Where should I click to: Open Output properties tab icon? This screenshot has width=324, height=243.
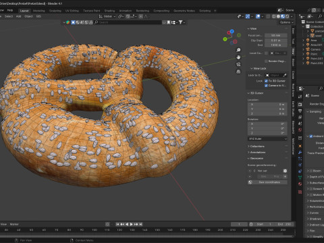pyautogui.click(x=300, y=111)
